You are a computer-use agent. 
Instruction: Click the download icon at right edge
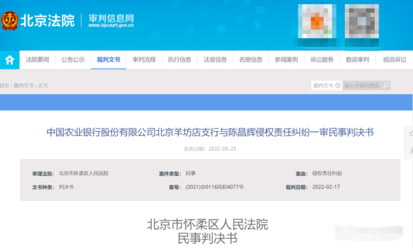pyautogui.click(x=410, y=151)
